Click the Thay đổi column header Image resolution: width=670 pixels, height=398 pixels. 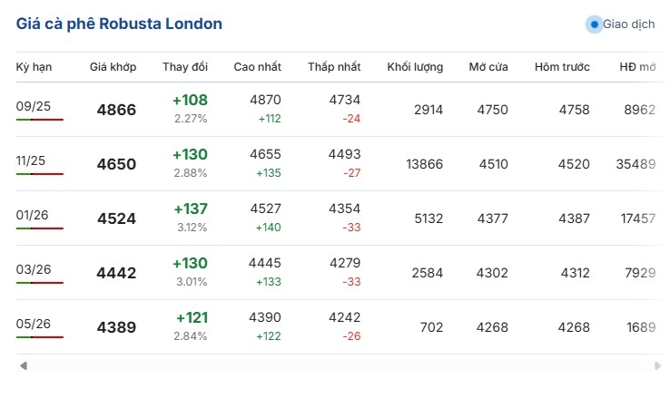coord(185,67)
